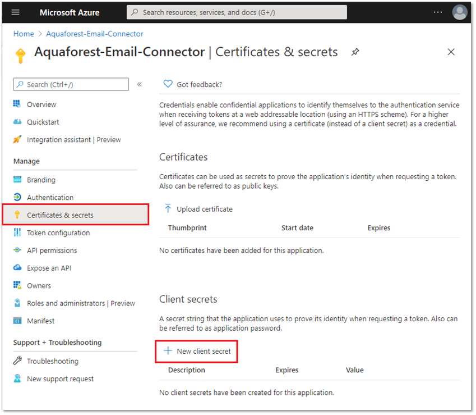This screenshot has height=415, width=476.
Task: Click the sidebar Search (Ctrl+/) field
Action: [x=71, y=84]
